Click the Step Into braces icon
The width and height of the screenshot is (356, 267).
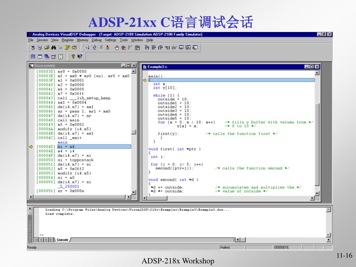147,48
